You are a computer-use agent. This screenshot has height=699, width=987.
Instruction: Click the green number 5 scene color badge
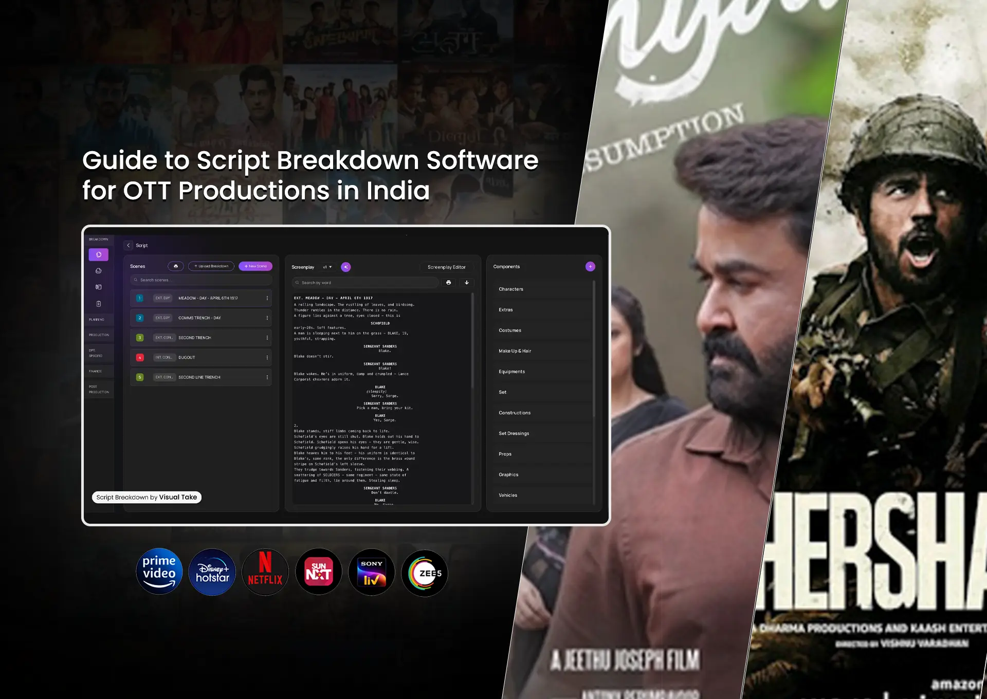coord(139,377)
